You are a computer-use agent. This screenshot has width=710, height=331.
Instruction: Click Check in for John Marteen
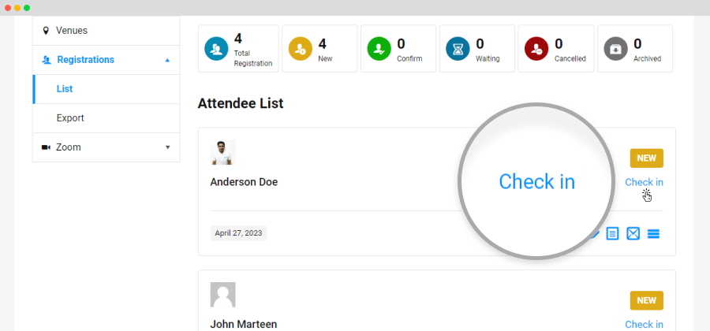(644, 324)
